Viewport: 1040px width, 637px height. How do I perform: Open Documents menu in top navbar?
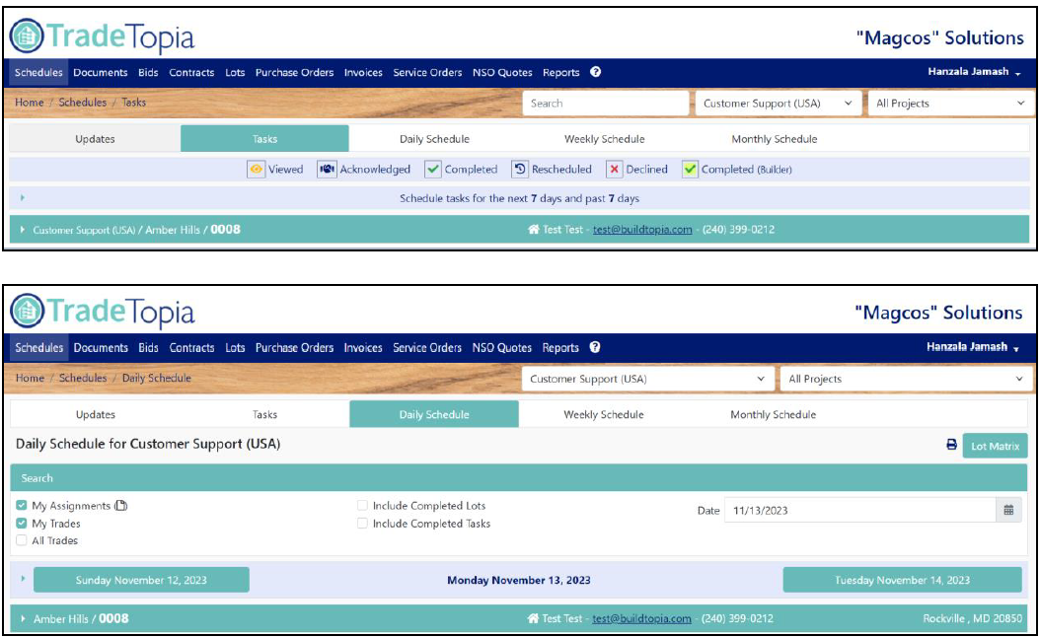coord(101,72)
